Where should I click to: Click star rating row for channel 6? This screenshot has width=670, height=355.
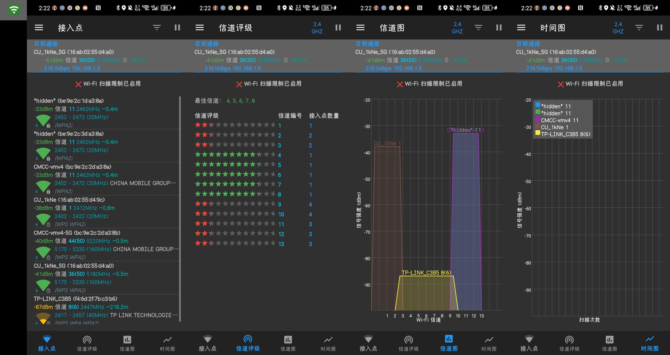235,174
